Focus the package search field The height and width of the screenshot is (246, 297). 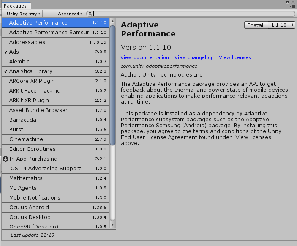click(191, 14)
